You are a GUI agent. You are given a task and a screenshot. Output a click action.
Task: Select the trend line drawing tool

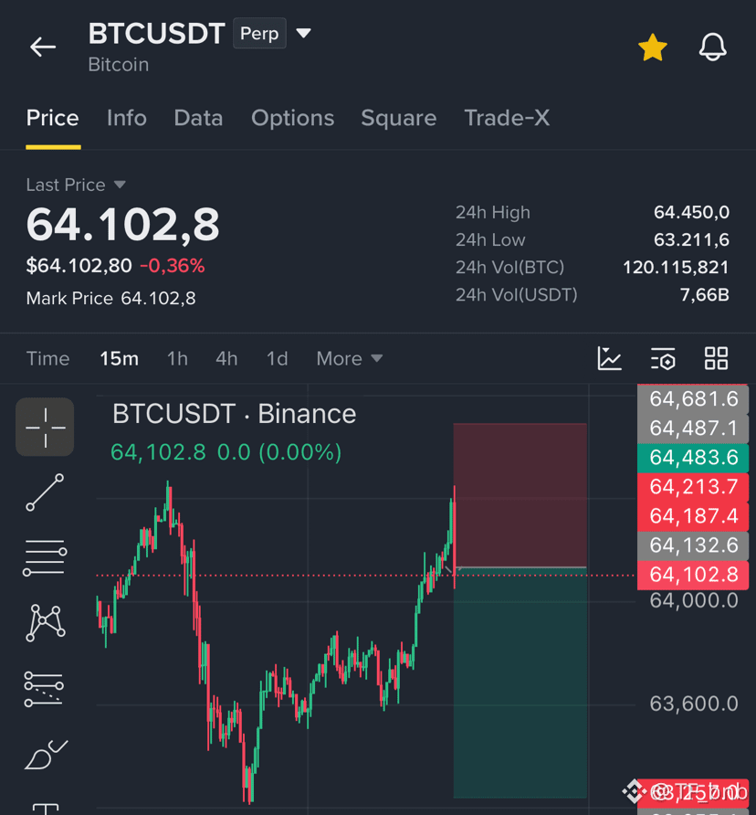coord(46,492)
